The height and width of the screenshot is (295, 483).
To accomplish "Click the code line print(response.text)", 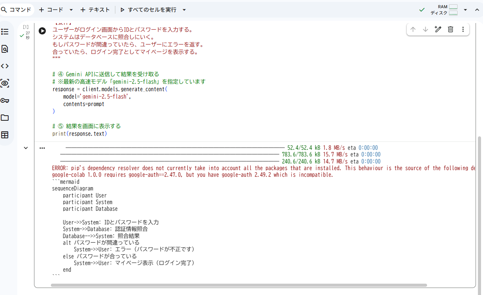I will (79, 134).
